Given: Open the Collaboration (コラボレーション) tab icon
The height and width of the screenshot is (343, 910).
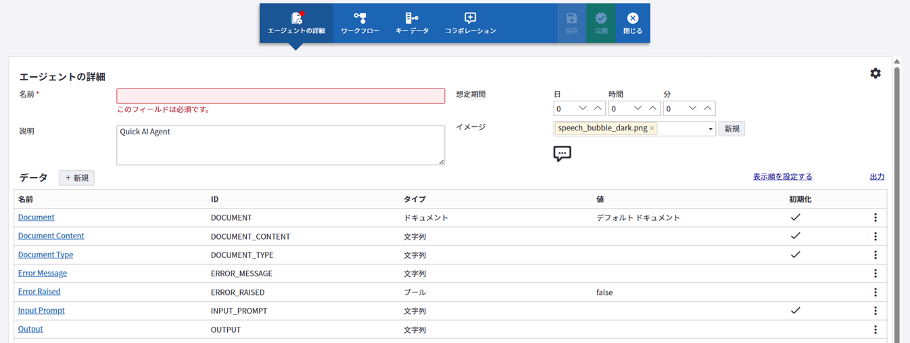Looking at the screenshot, I should pos(471,18).
